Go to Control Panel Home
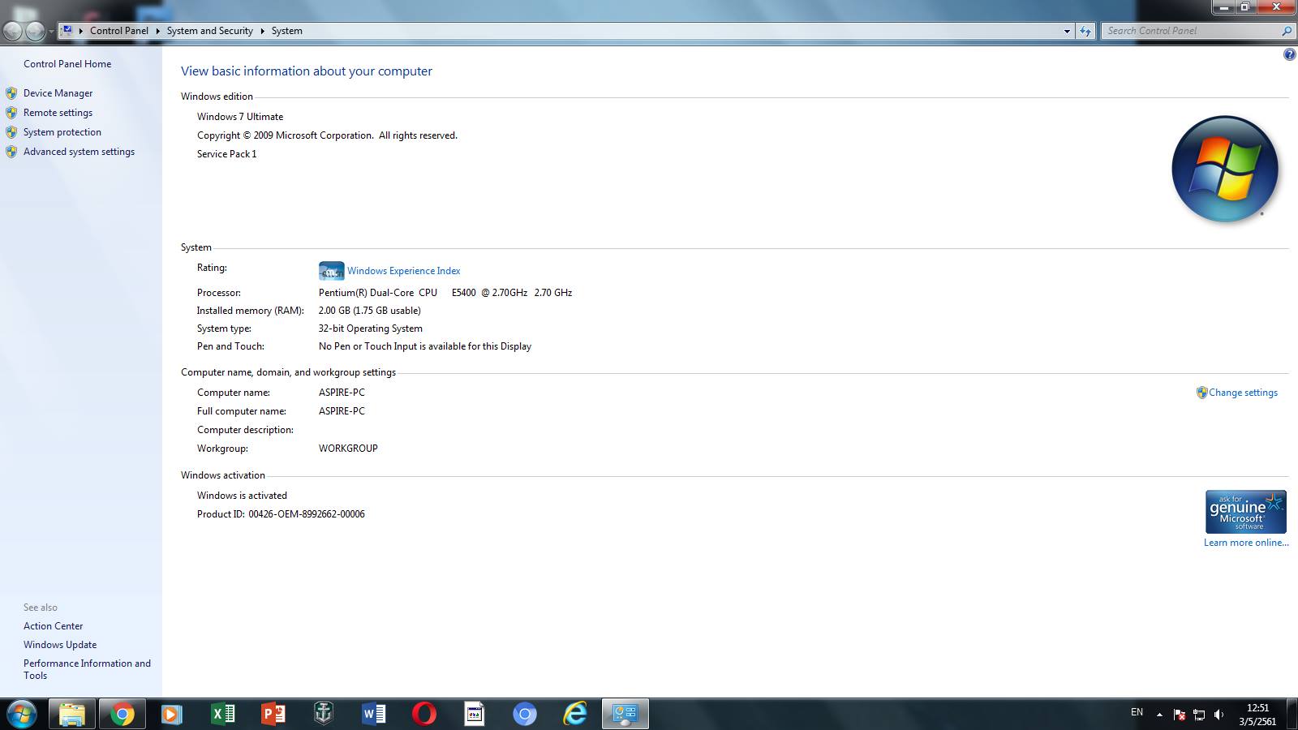Screen dimensions: 1298x730 (67, 64)
